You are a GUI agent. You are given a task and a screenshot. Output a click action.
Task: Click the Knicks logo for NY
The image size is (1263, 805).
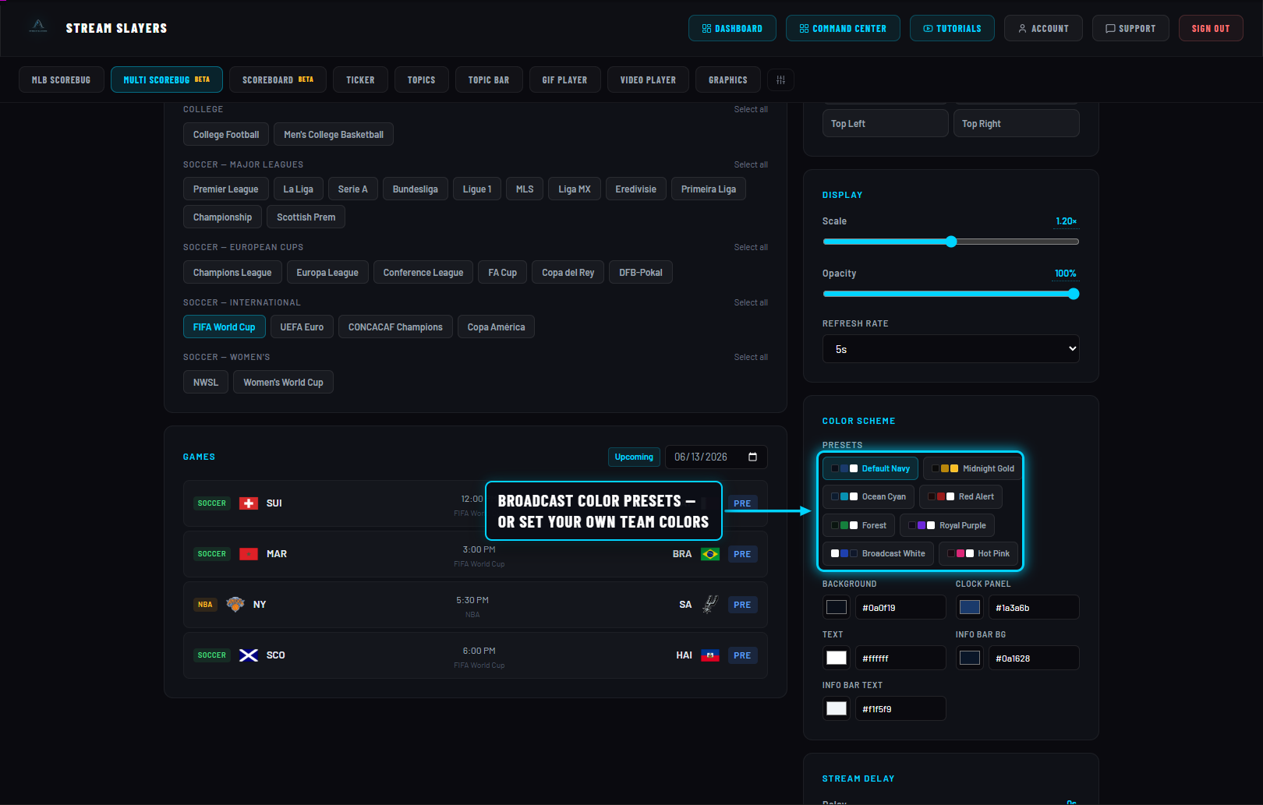coord(235,605)
